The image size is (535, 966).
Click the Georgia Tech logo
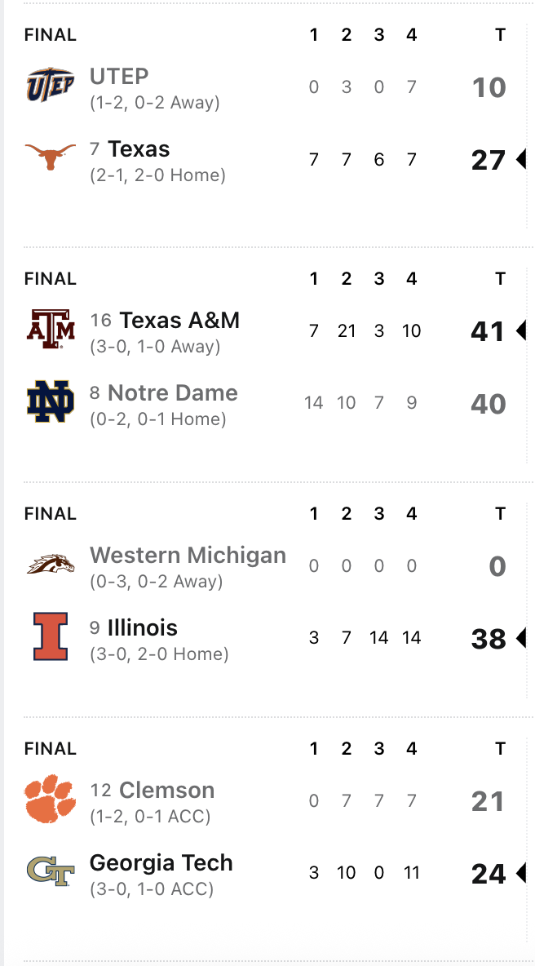(x=51, y=871)
